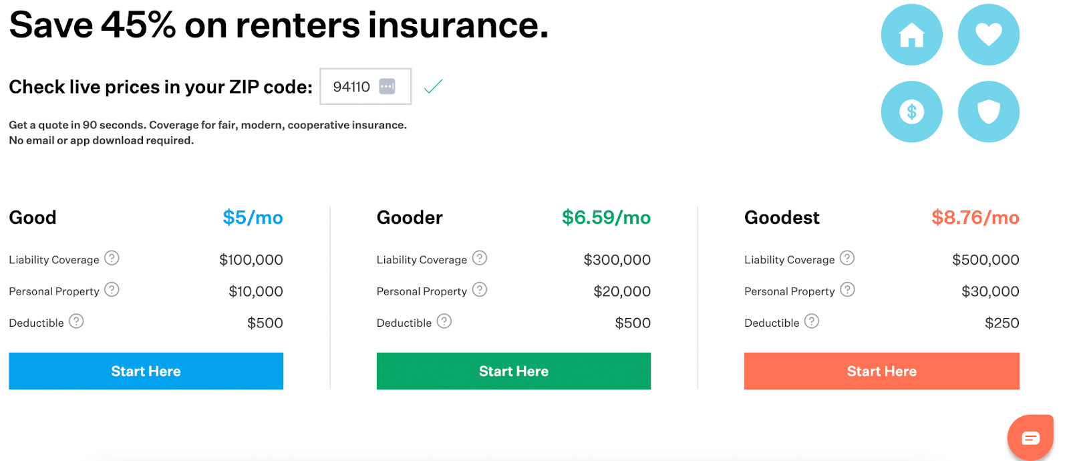1069x461 pixels.
Task: Open Liability Coverage help for the Good plan
Action: pos(112,258)
